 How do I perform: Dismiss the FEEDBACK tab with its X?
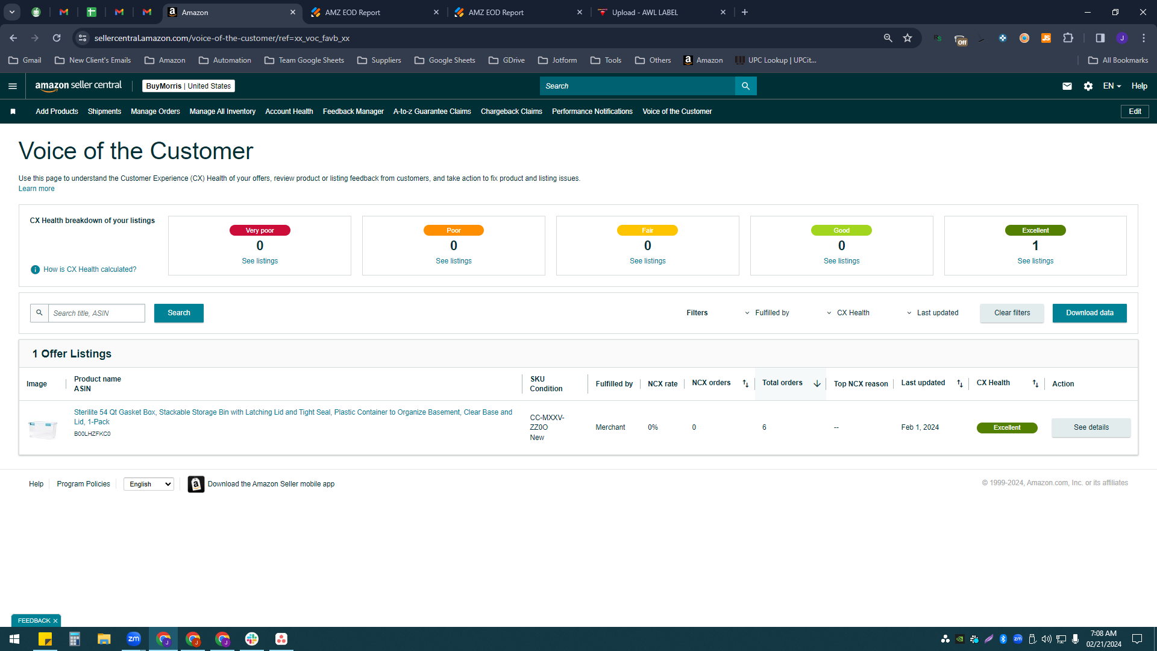point(55,621)
